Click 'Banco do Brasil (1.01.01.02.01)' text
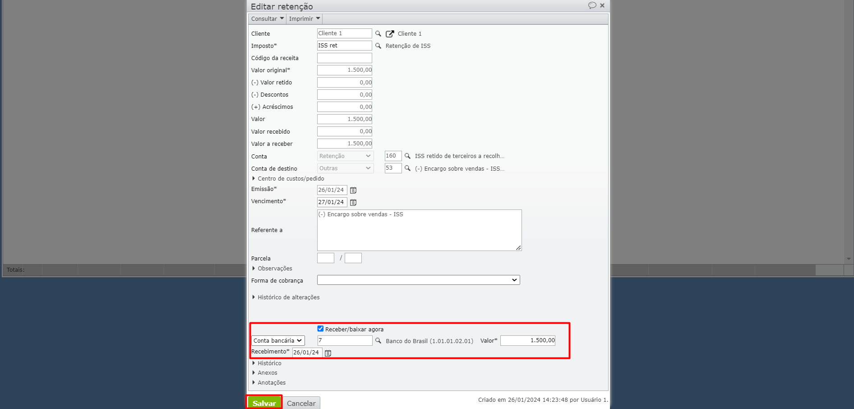 [x=429, y=341]
